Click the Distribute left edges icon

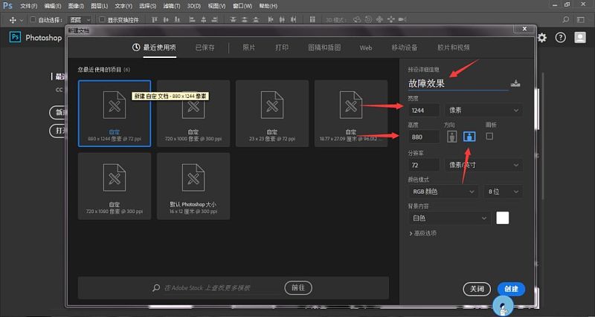271,20
